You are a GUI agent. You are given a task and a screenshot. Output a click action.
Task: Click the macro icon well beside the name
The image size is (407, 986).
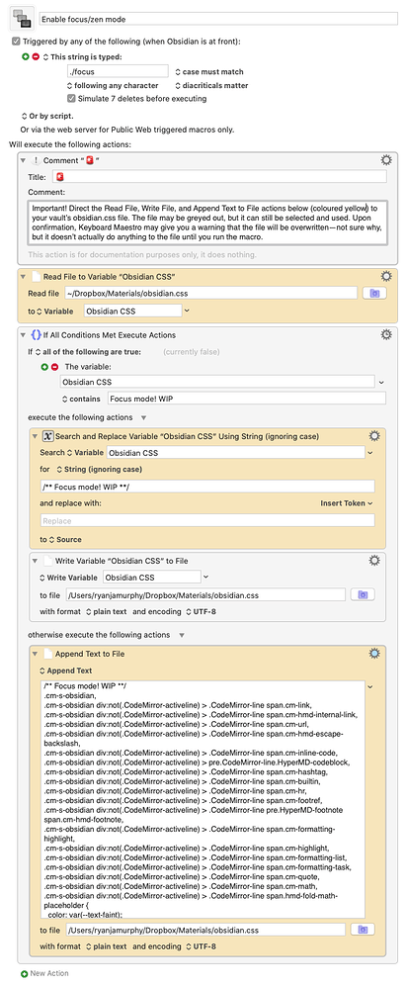(21, 20)
